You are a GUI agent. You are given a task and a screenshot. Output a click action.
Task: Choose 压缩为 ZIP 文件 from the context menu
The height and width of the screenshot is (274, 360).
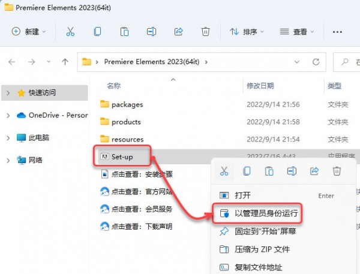click(x=284, y=249)
